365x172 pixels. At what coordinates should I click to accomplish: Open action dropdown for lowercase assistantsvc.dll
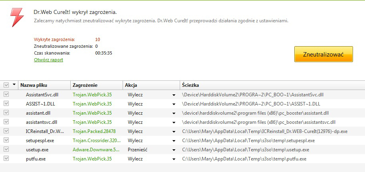tap(174, 123)
